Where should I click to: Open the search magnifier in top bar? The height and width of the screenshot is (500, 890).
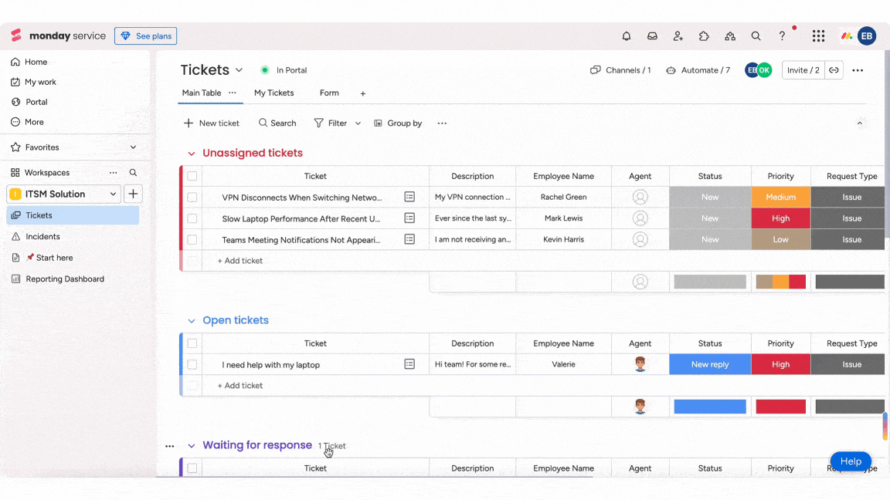coord(756,35)
